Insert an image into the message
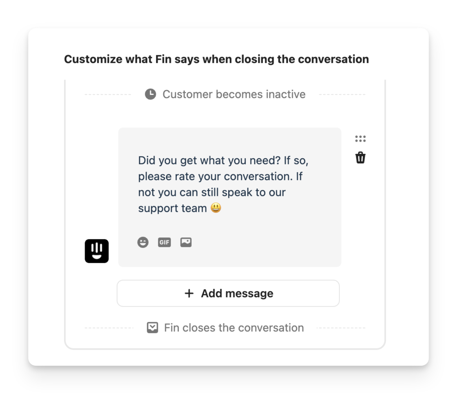The width and height of the screenshot is (457, 394). [186, 242]
